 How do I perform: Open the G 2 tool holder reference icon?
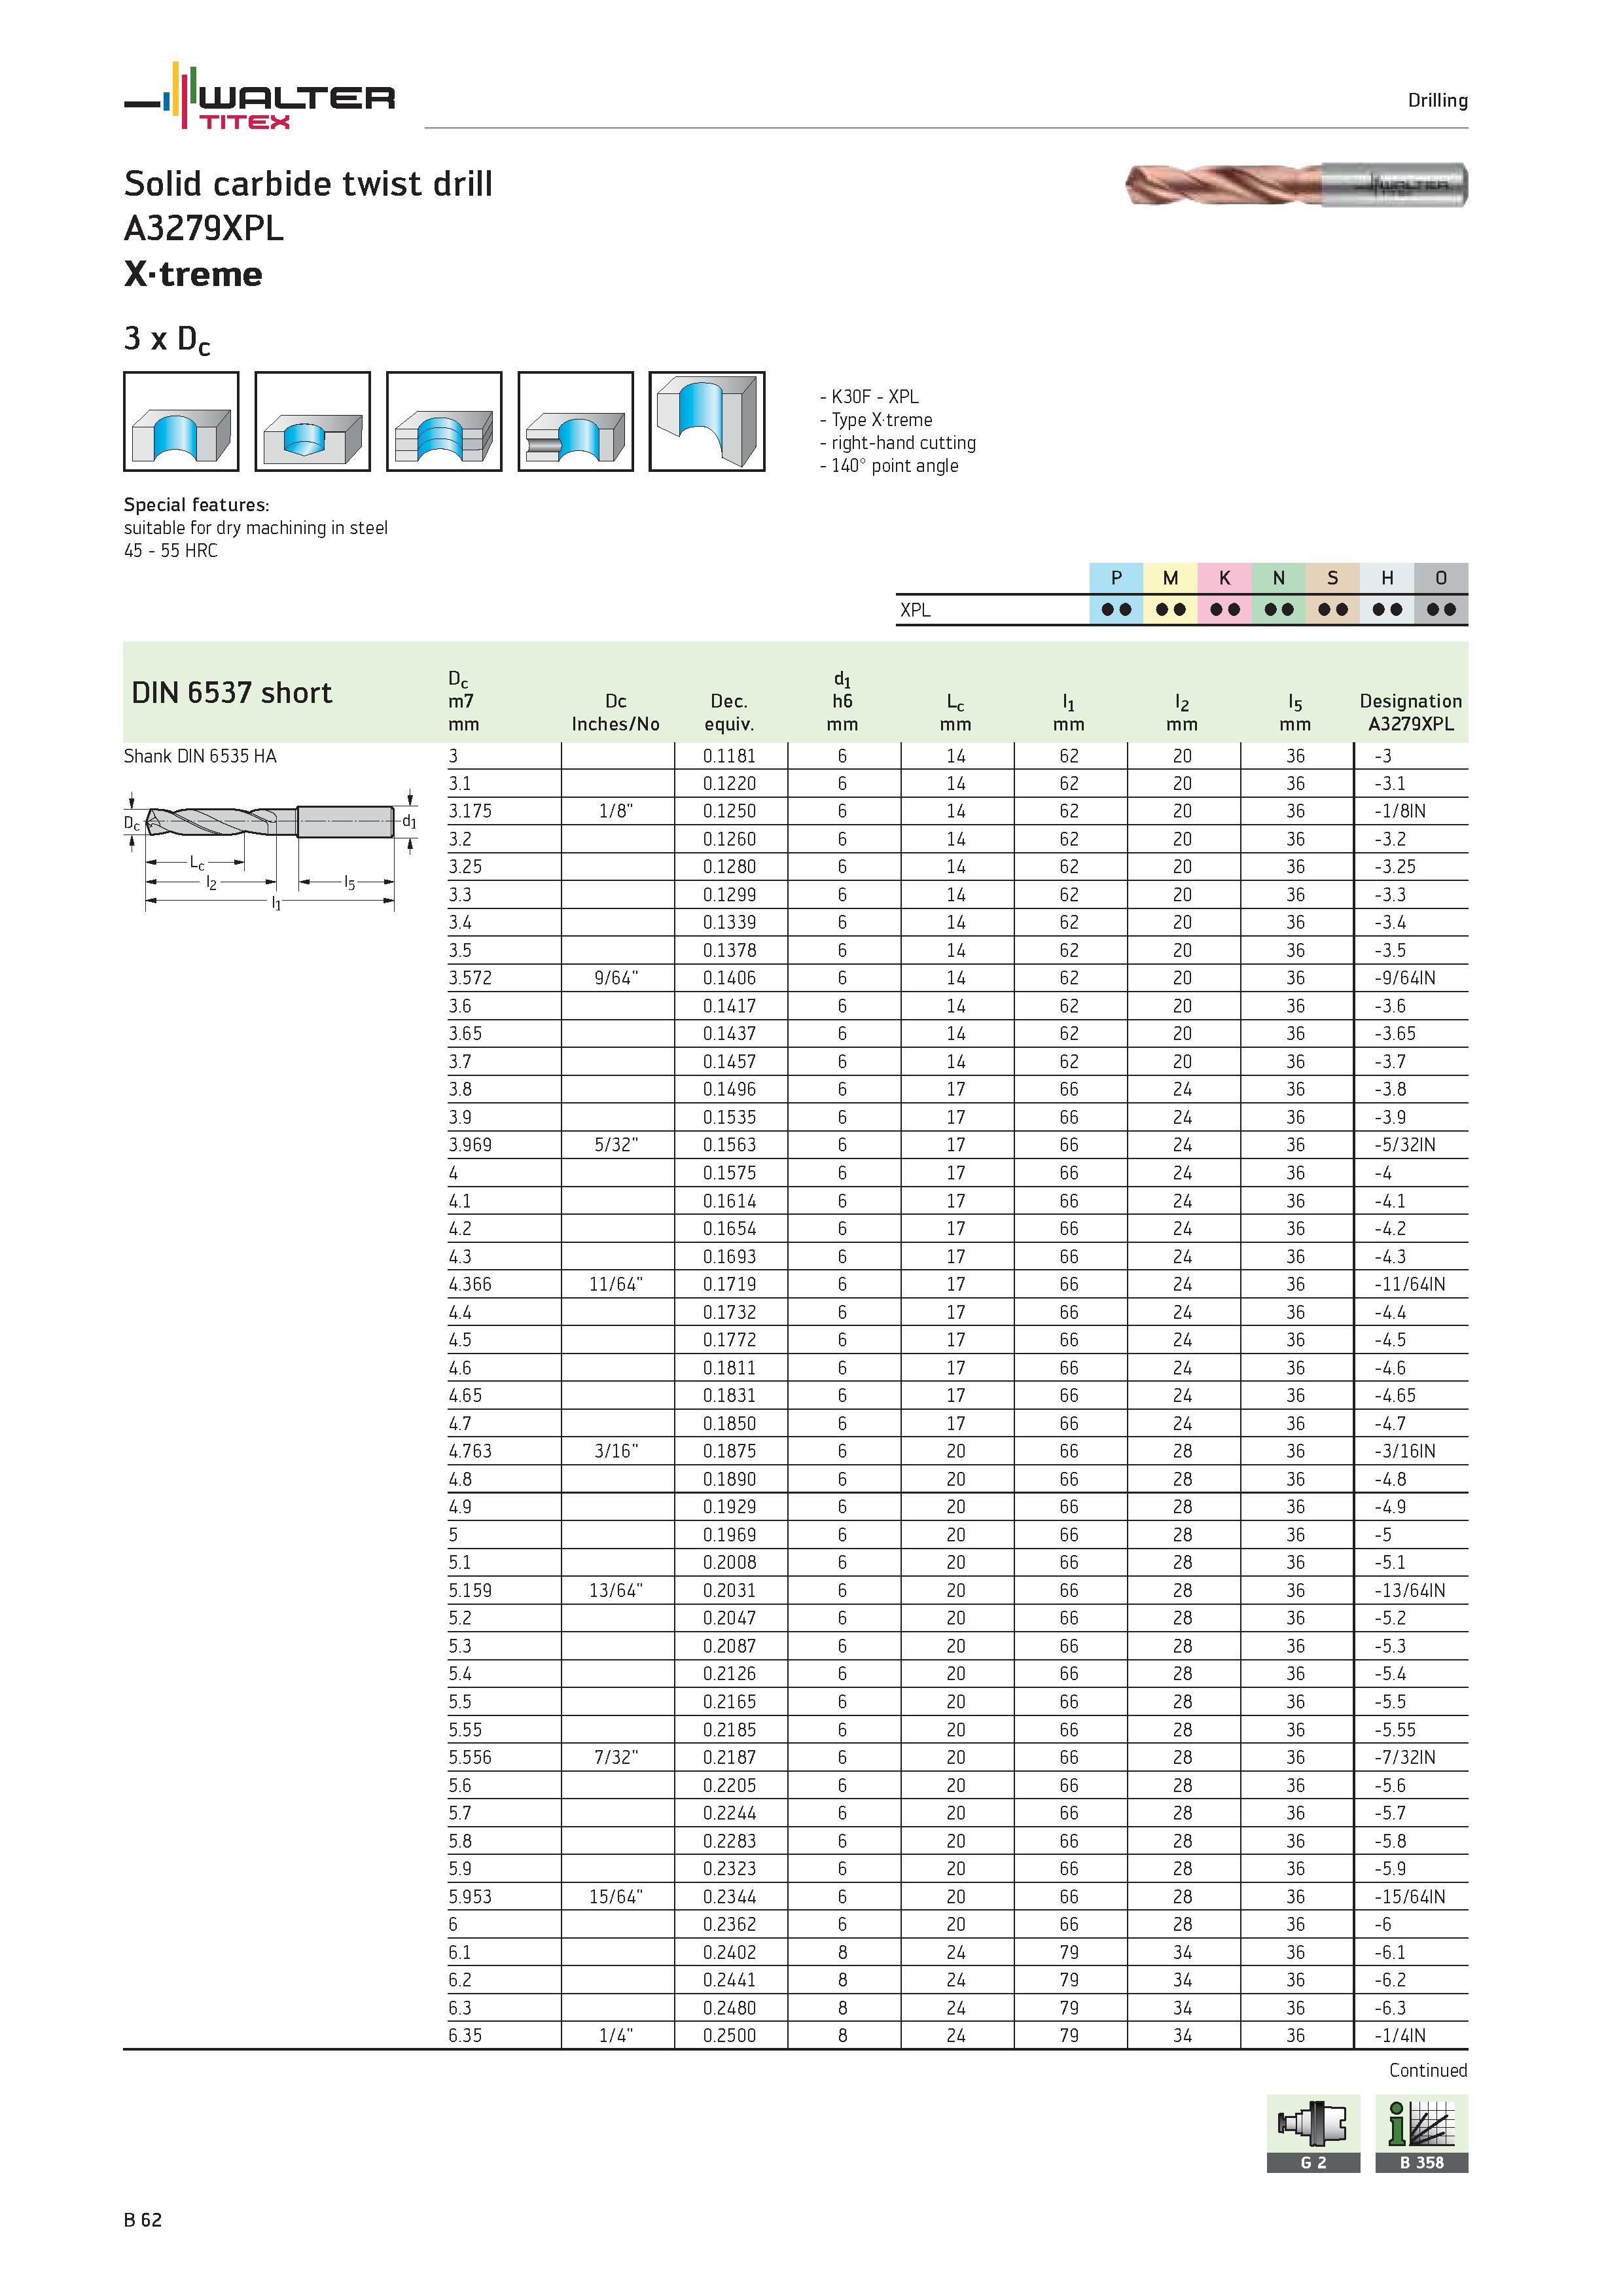tap(1314, 2133)
